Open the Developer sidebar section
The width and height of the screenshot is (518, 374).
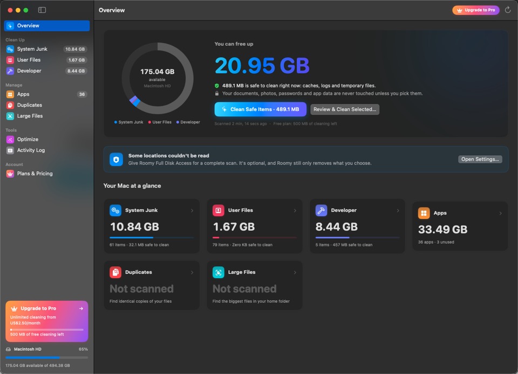47,71
